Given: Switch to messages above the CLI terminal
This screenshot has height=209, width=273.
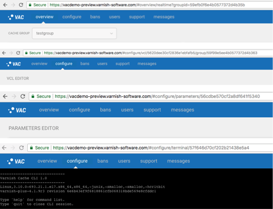Looking at the screenshot, I should pyautogui.click(x=178, y=161).
